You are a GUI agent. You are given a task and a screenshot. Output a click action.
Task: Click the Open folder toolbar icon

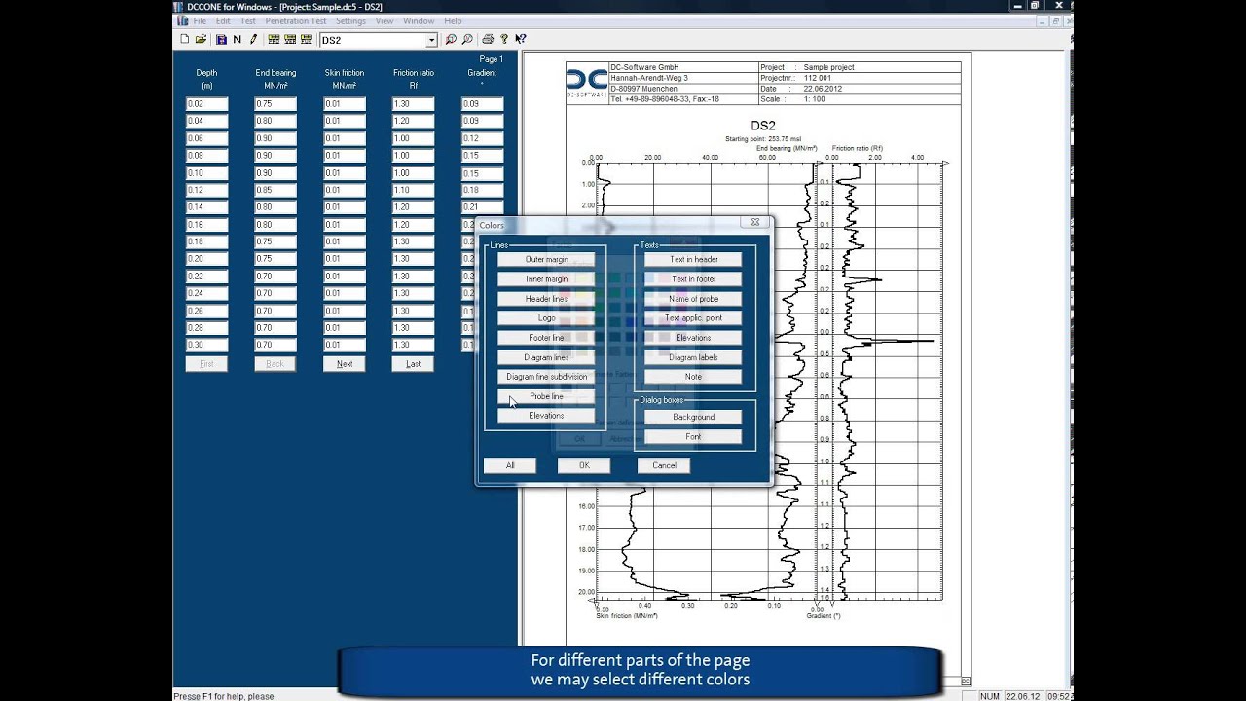pyautogui.click(x=201, y=40)
